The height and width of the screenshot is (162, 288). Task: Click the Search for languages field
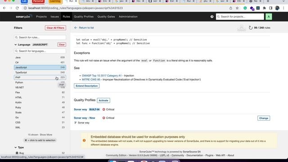(x=40, y=51)
